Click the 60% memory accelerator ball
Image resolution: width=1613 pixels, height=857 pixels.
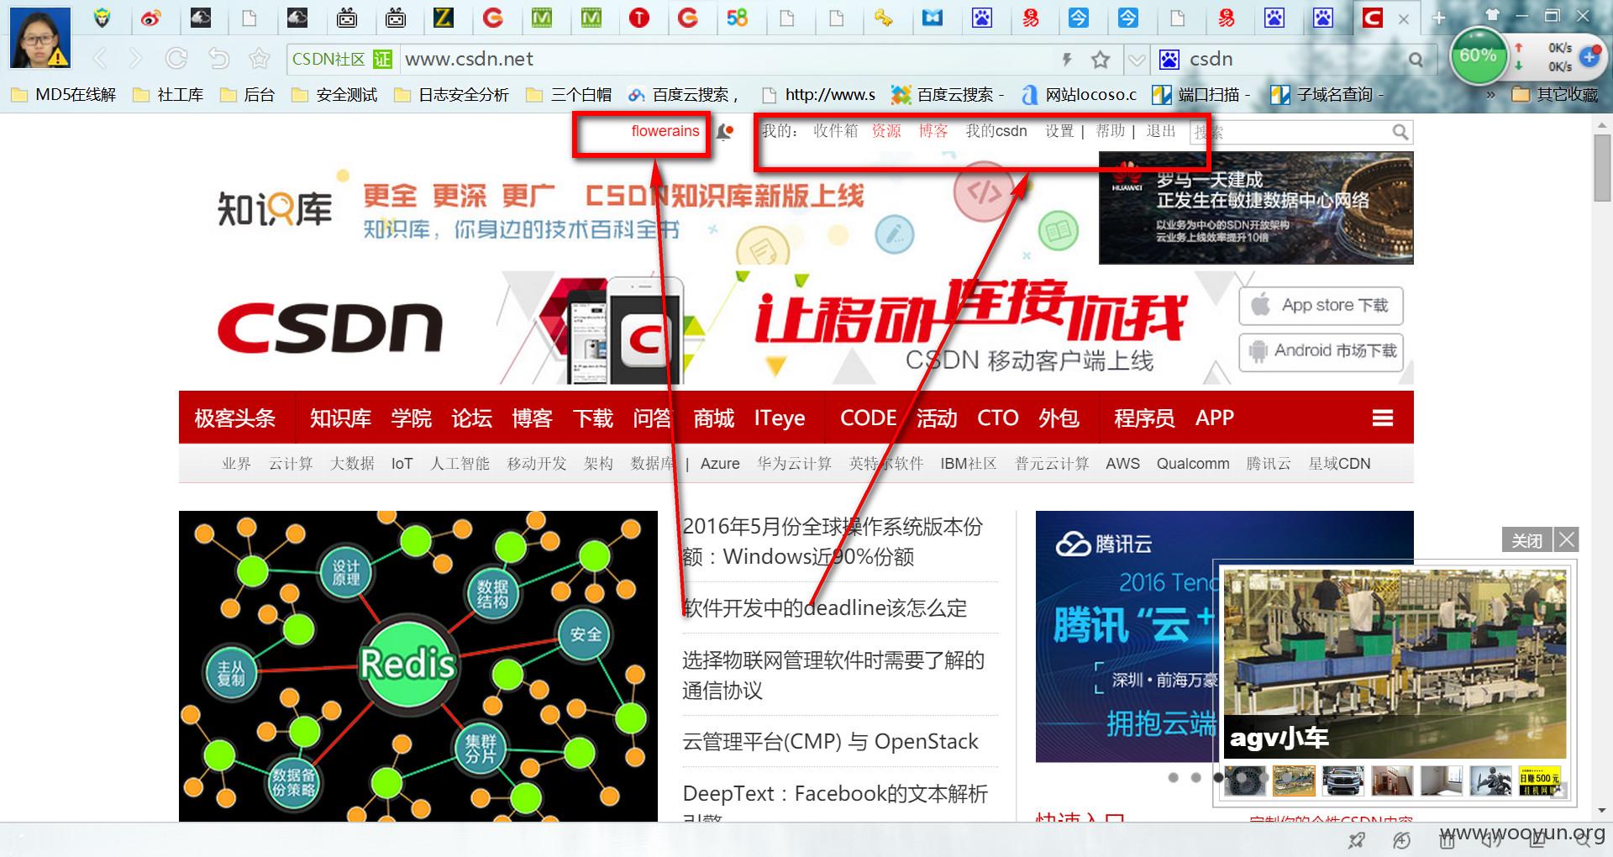tap(1478, 55)
